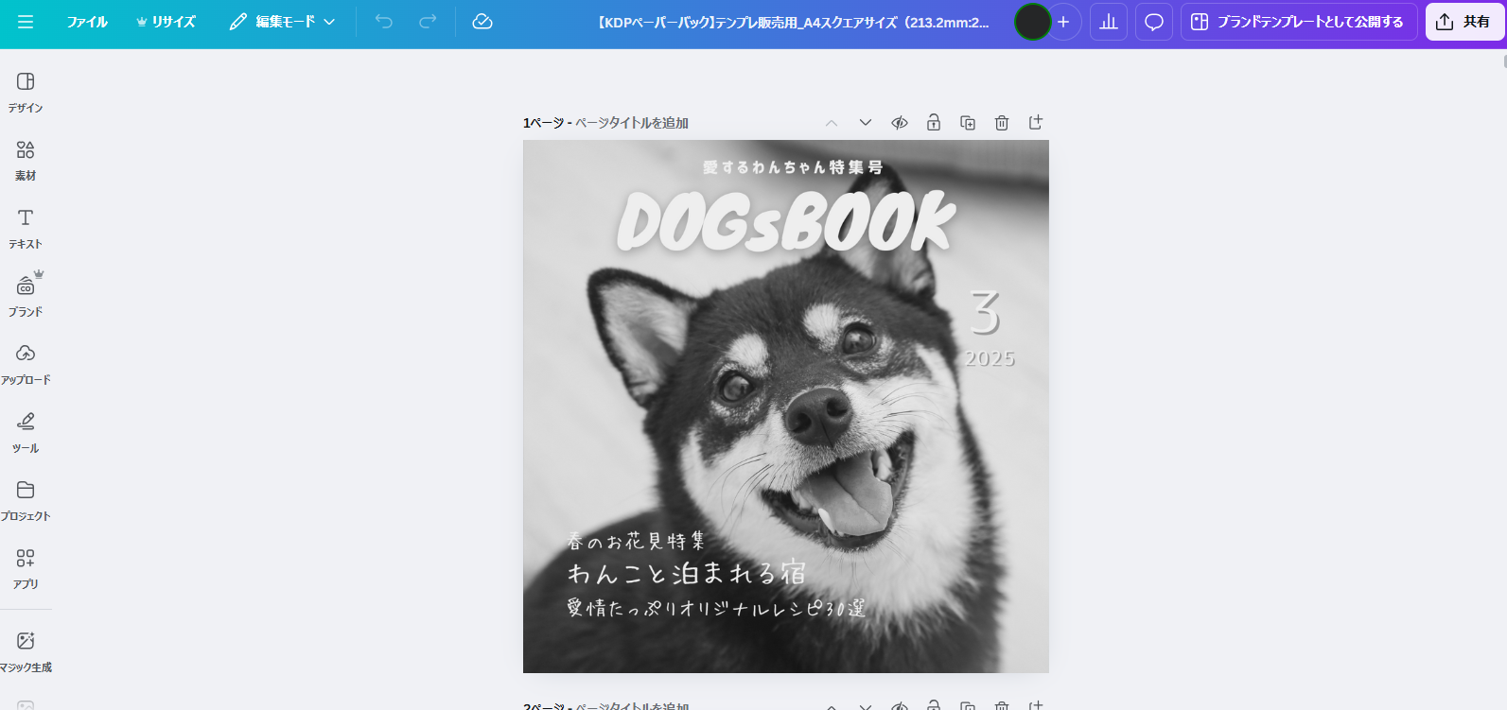Move page 1 down with chevron
1507x710 pixels.
(866, 123)
